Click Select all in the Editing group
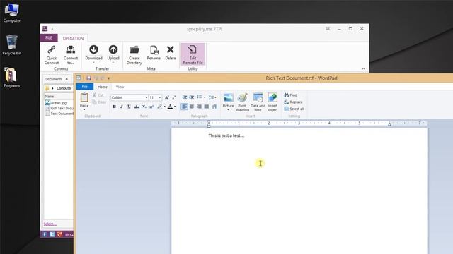This screenshot has height=254, width=453. coord(294,109)
